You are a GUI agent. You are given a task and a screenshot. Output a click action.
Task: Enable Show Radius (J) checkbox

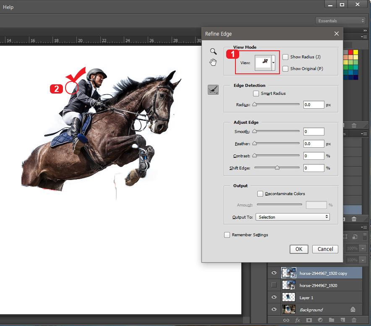285,57
